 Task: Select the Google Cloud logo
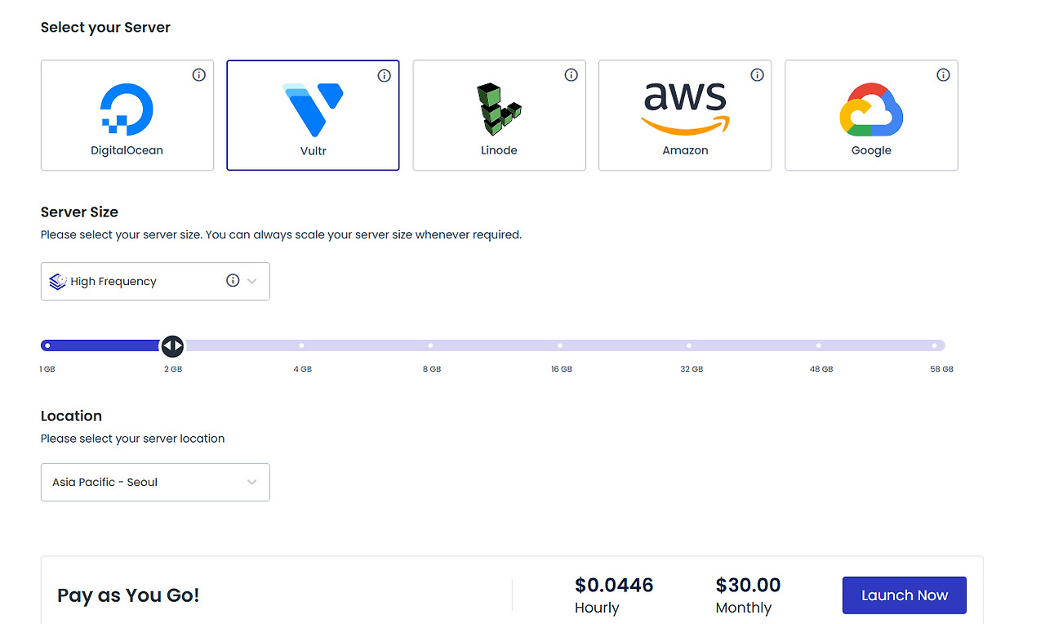[871, 107]
